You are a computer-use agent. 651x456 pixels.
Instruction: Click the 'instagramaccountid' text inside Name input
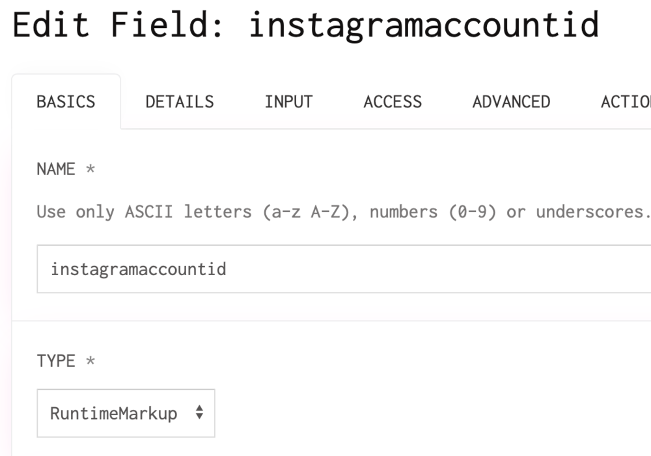pyautogui.click(x=139, y=269)
